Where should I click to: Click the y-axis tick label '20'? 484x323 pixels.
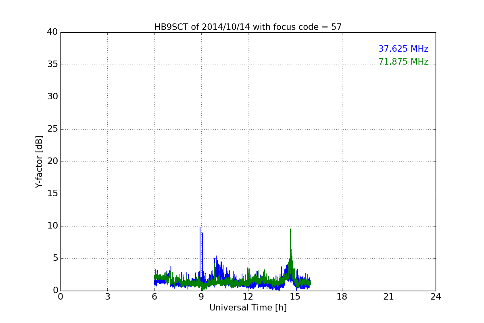pyautogui.click(x=52, y=161)
